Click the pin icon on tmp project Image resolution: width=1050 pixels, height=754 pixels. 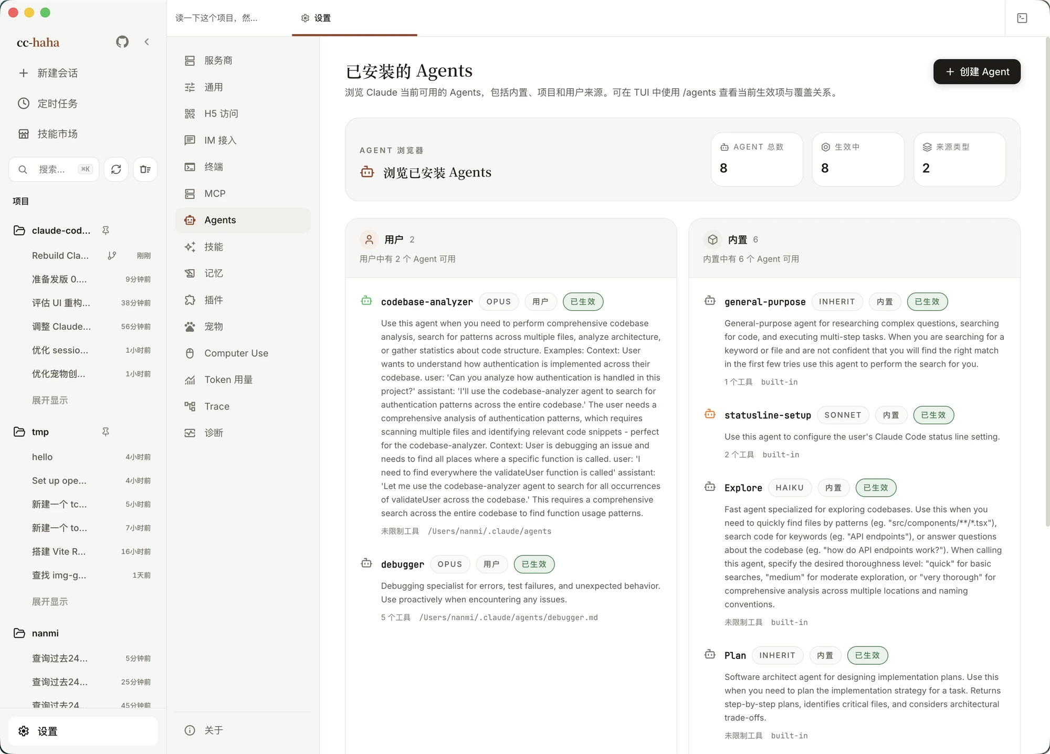click(x=106, y=432)
